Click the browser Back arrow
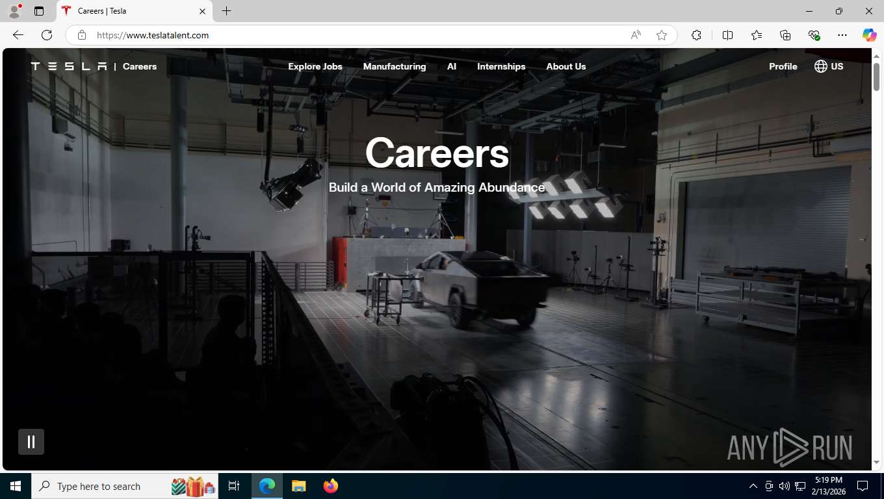884x499 pixels. 18,35
